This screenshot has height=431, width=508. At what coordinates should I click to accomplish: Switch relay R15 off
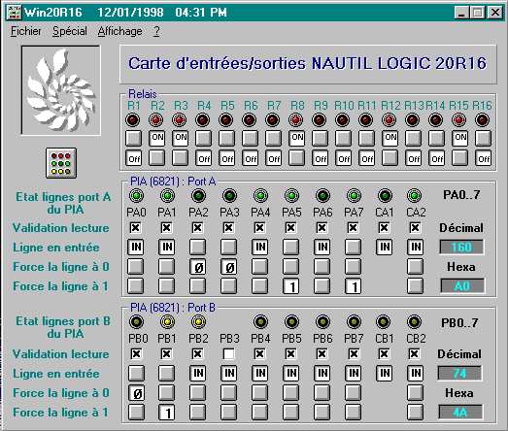[460, 157]
